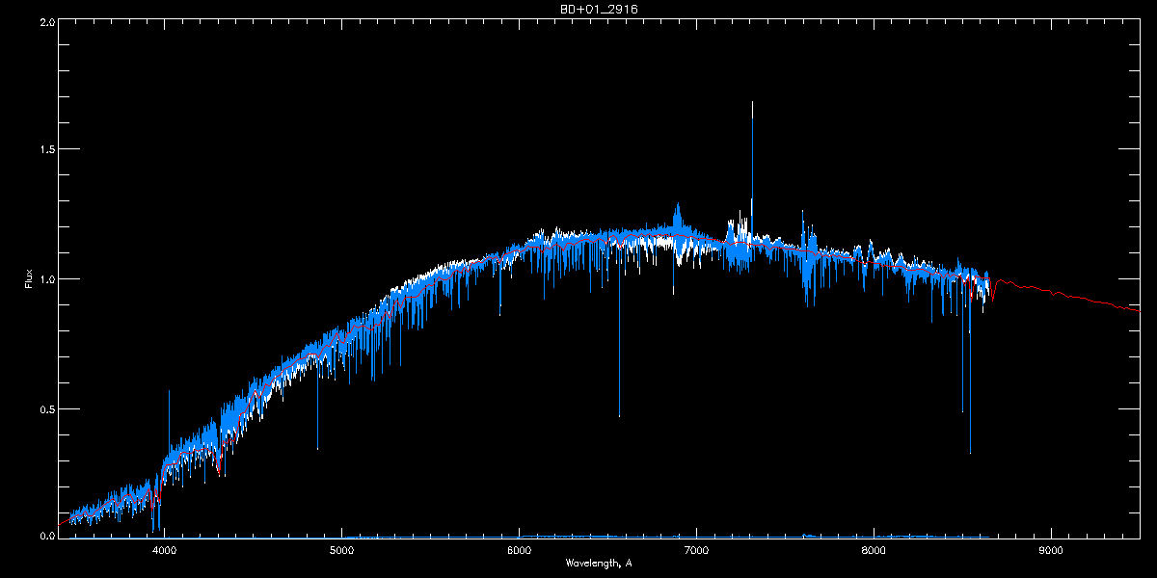The image size is (1157, 578).
Task: Pick the tallest blue spike peak near 7300
Action: [x=752, y=102]
